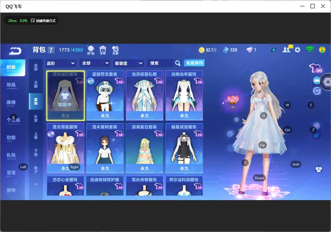Open the settings gear icon

[x=297, y=50]
